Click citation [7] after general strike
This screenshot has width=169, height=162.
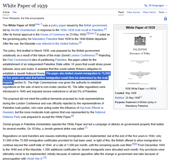(x=86, y=128)
